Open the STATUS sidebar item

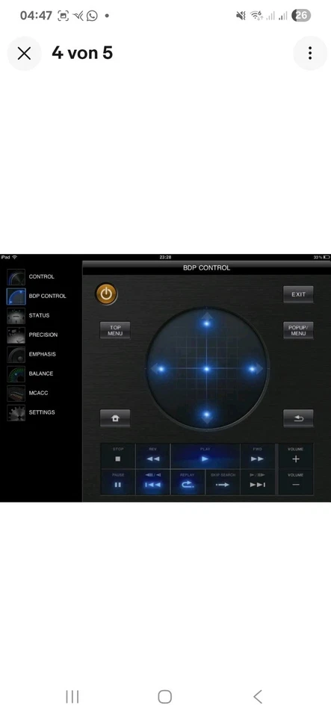point(28,315)
